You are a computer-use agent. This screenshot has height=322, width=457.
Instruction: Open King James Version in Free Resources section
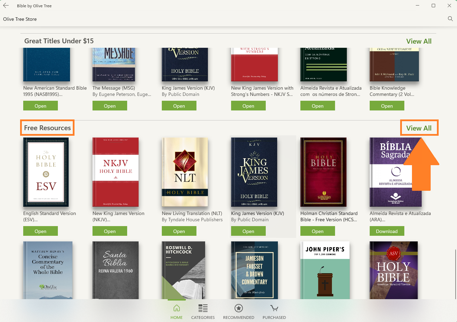click(x=248, y=231)
